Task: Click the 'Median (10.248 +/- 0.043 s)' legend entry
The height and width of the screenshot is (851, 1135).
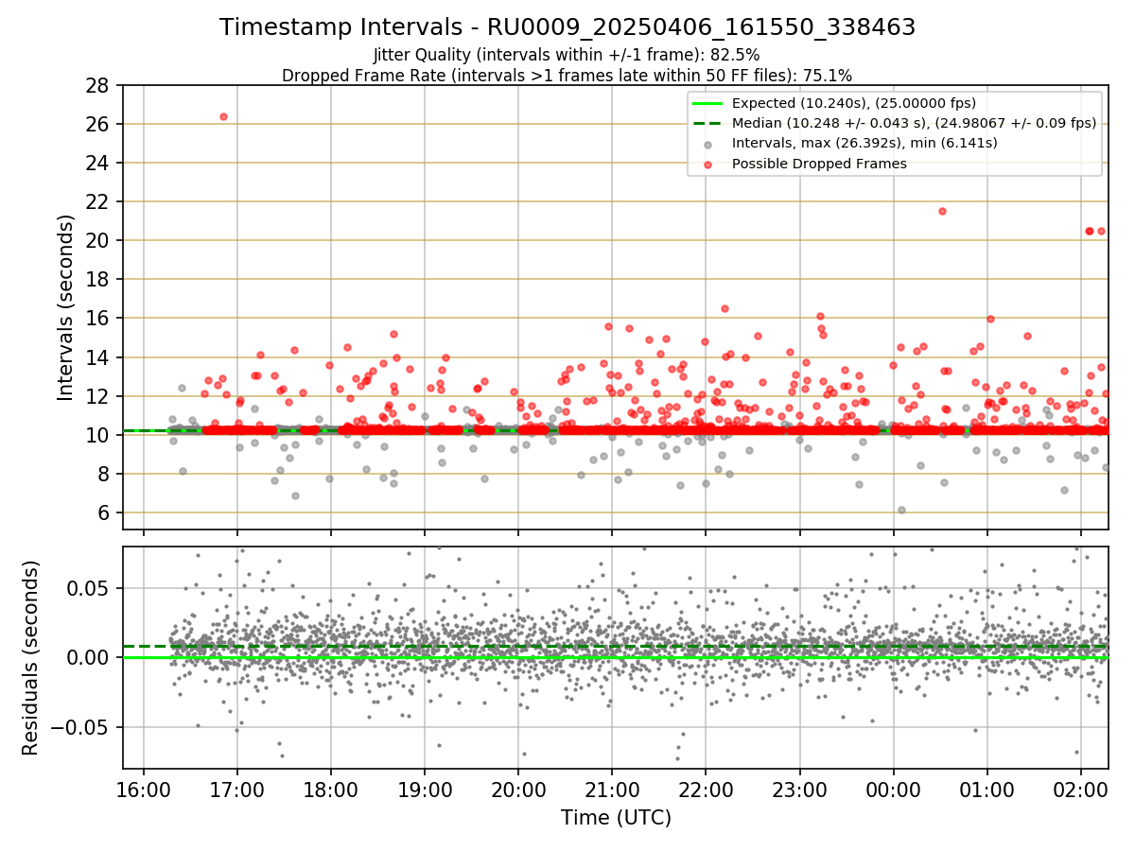Action: pyautogui.click(x=914, y=123)
